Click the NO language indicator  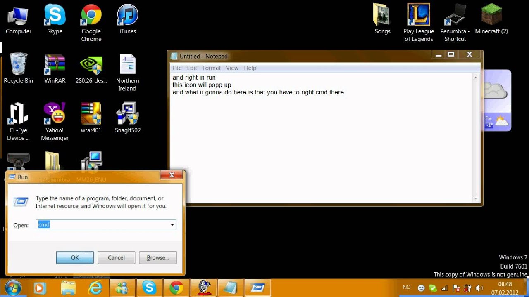406,288
